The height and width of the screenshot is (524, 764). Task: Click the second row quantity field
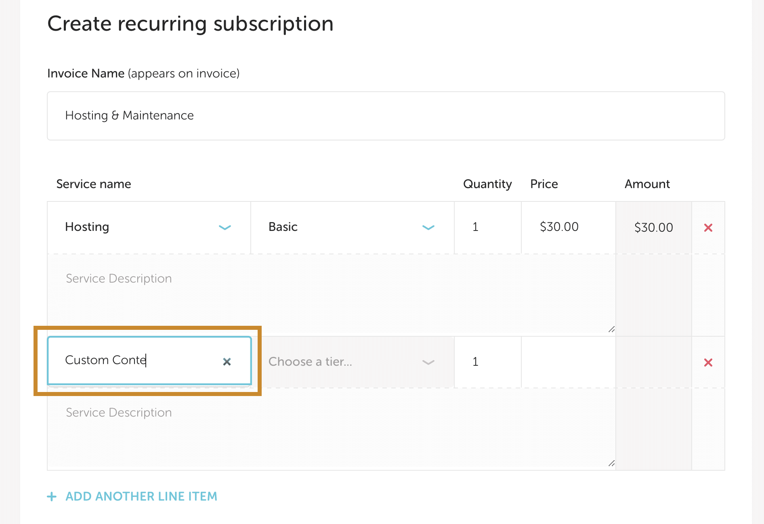(487, 362)
